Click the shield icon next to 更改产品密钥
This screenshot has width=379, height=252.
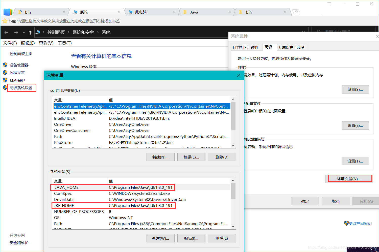pos(346,223)
